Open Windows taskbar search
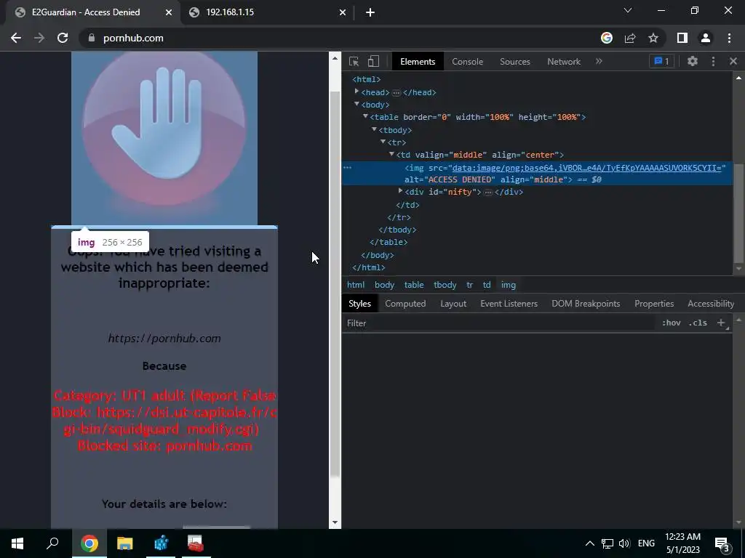The width and height of the screenshot is (745, 558). [x=52, y=543]
